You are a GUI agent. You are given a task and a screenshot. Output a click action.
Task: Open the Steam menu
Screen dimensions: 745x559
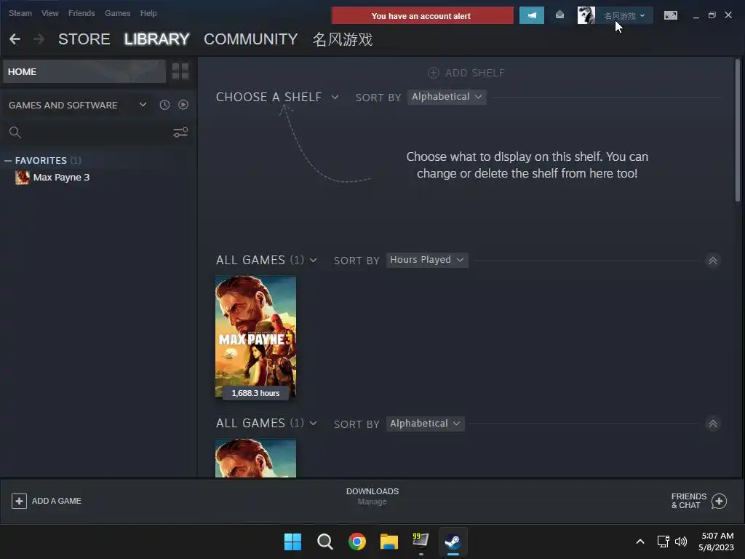pos(20,13)
